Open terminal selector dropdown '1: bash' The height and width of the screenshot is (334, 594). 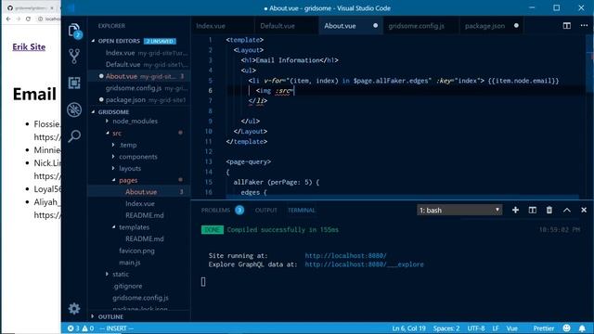tap(459, 210)
